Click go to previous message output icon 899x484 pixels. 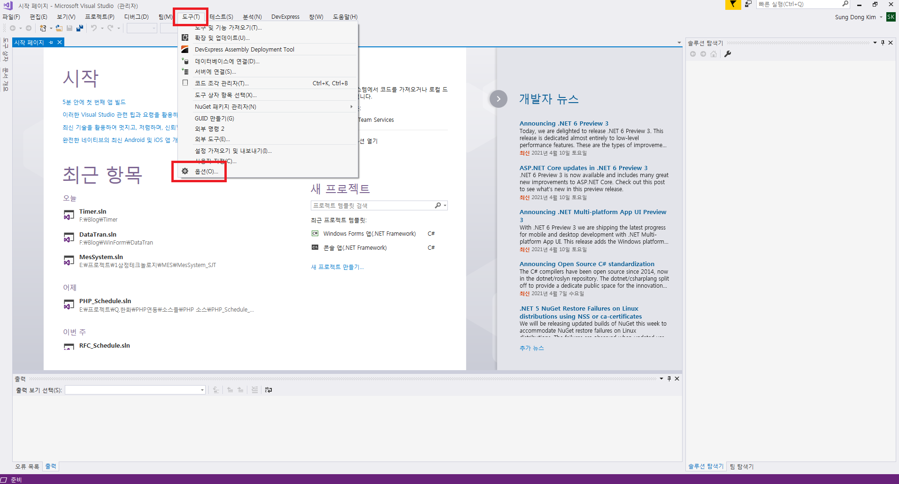coord(230,390)
